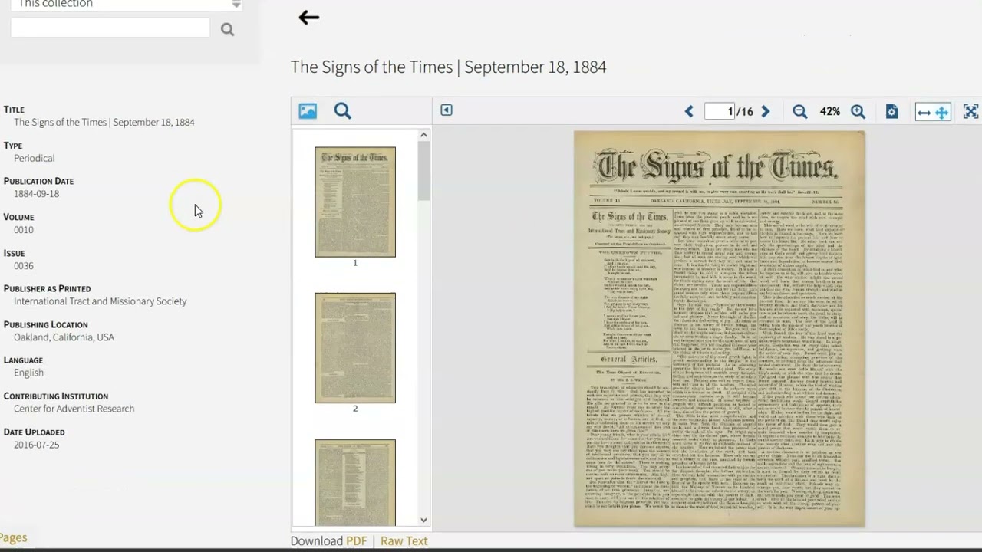The width and height of the screenshot is (982, 552).
Task: Click the thumbnail panel scrollbar handle
Action: [x=423, y=171]
